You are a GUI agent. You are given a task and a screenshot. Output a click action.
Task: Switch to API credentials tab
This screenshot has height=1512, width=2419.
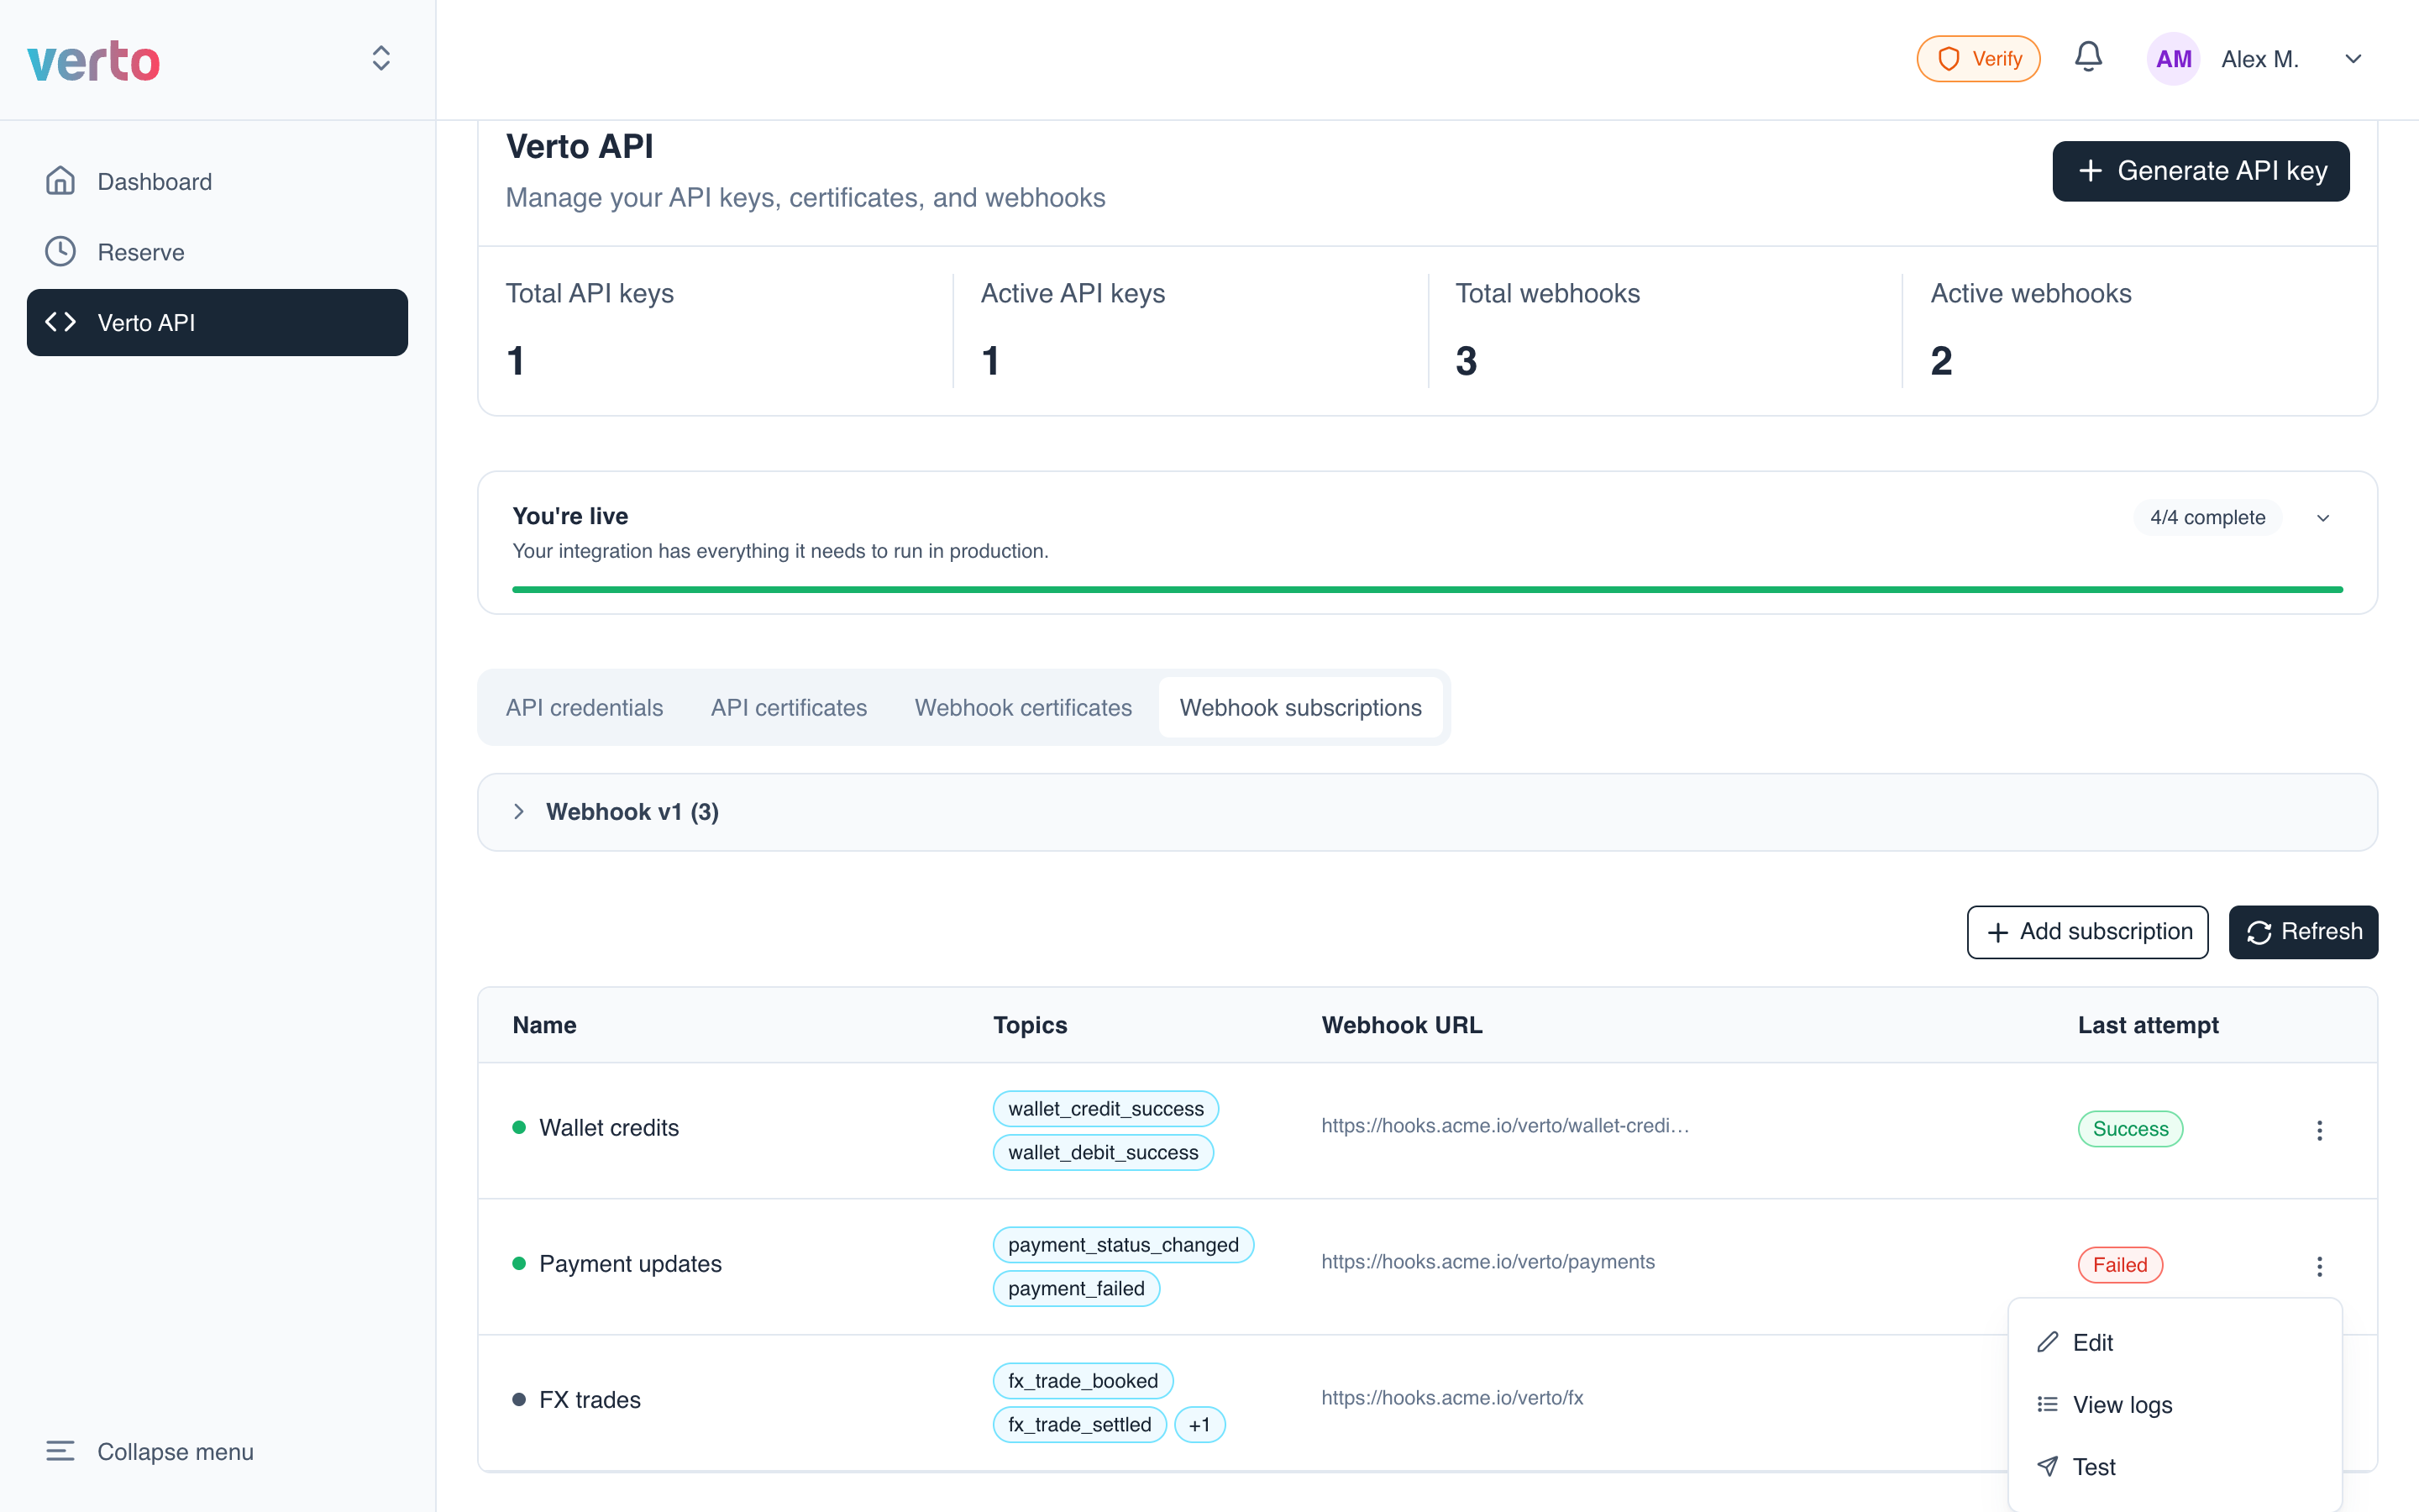tap(585, 708)
